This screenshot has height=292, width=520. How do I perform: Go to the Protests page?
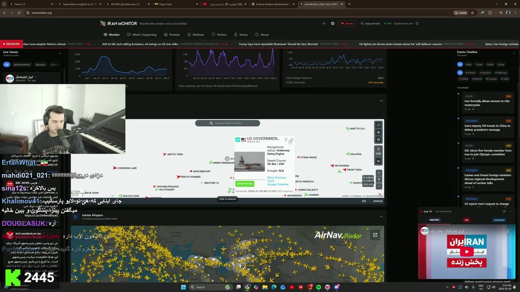[172, 34]
